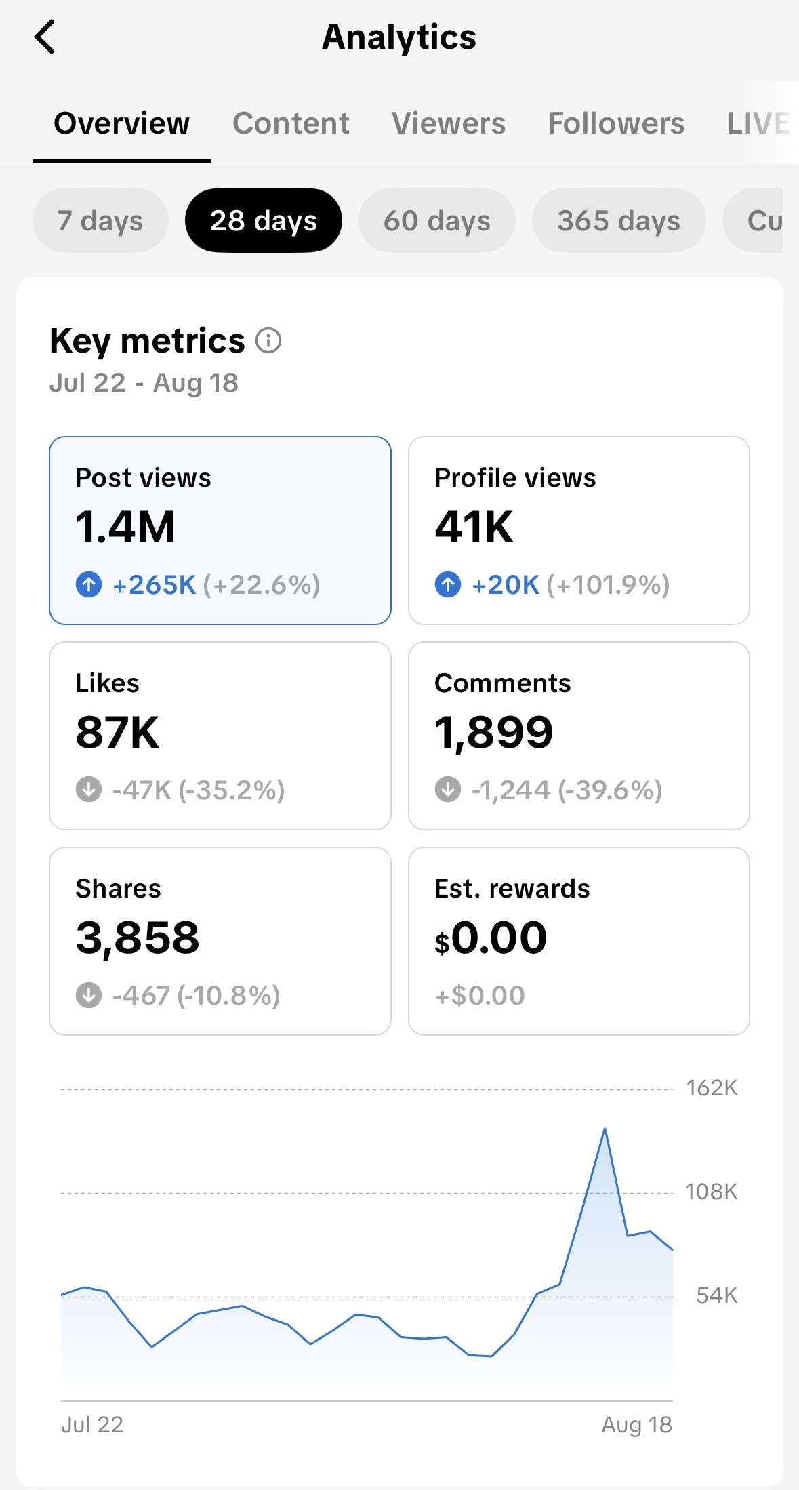The height and width of the screenshot is (1490, 799).
Task: Click the 87K likes value
Action: 117,732
